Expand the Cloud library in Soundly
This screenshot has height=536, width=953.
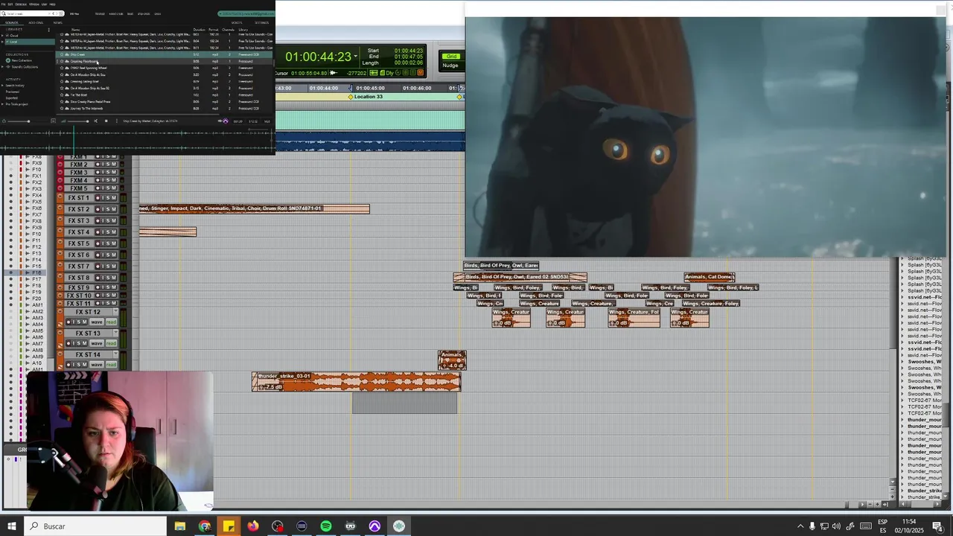coord(2,36)
